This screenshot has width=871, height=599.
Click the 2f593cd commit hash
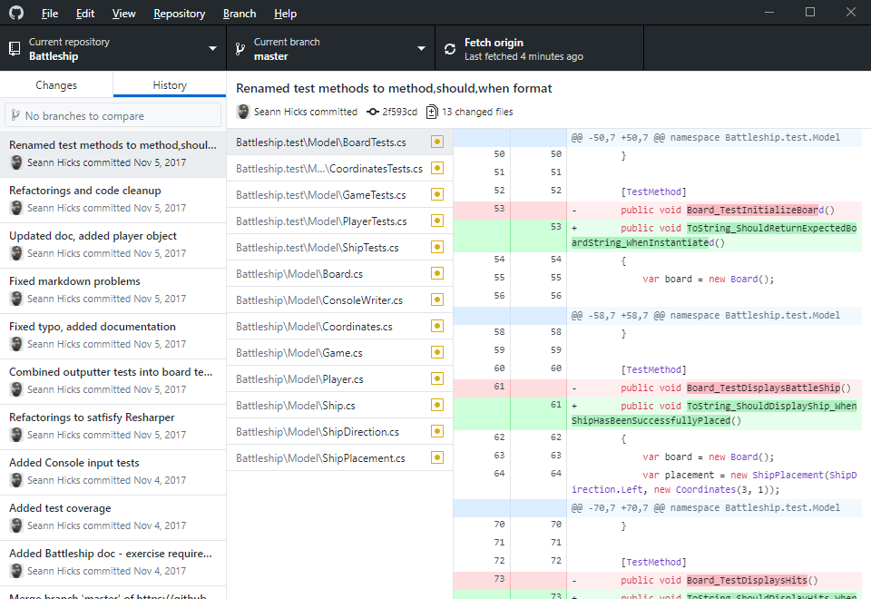click(x=399, y=112)
